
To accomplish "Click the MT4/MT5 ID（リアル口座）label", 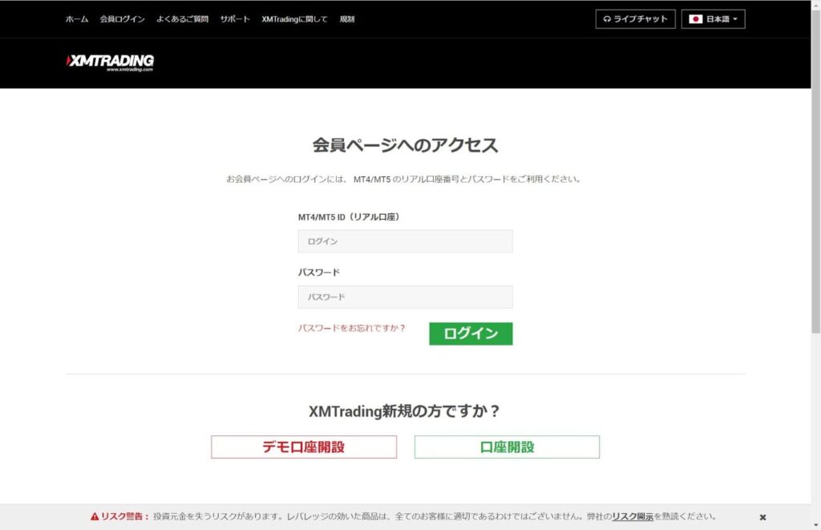I will [x=349, y=216].
